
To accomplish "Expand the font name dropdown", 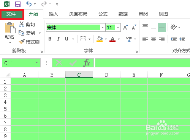I will (x=103, y=27).
